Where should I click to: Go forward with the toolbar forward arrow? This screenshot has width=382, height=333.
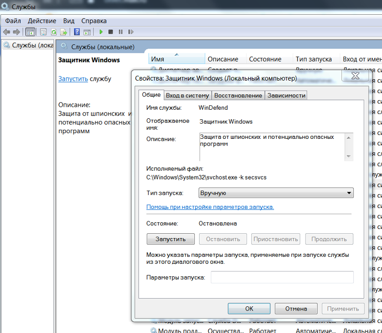pyautogui.click(x=17, y=32)
